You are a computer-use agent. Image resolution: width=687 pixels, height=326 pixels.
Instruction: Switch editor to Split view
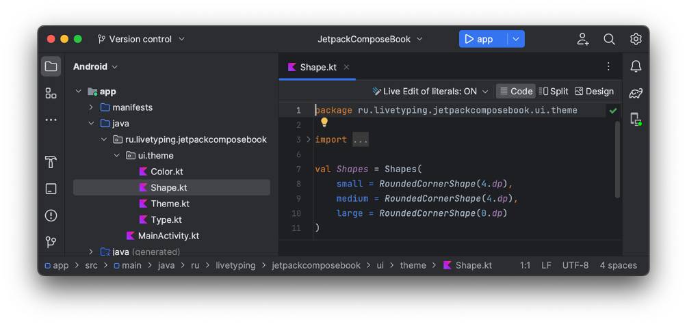click(554, 91)
